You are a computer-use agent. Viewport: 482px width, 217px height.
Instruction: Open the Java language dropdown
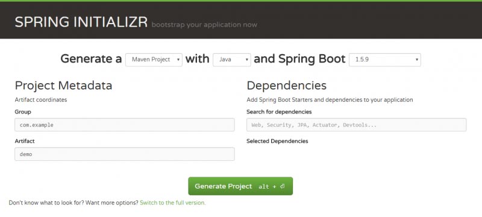(x=232, y=60)
